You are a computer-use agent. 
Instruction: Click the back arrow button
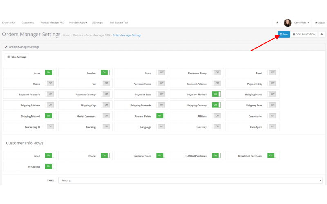pyautogui.click(x=322, y=34)
